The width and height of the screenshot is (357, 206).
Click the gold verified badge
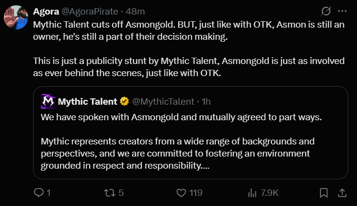click(x=125, y=101)
